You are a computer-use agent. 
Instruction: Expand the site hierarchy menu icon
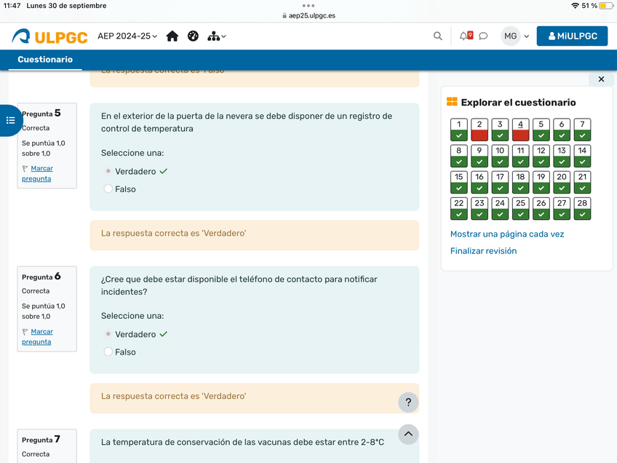pos(217,36)
